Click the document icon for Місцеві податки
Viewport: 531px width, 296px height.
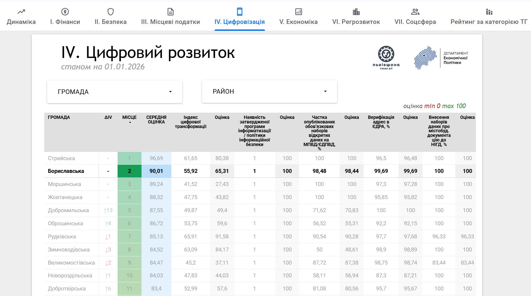coord(170,12)
